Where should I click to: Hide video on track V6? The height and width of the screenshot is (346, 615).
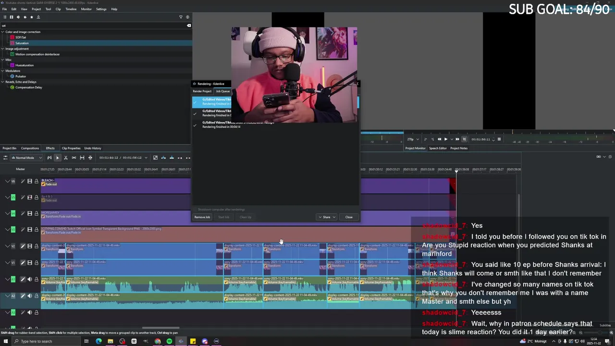click(x=29, y=181)
